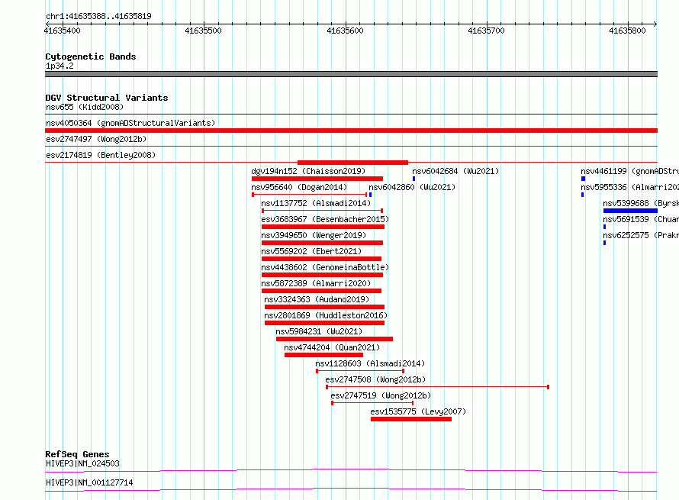Click the RefSeq Genes track title
679x500 pixels.
click(78, 454)
